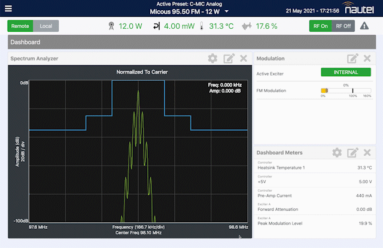Image resolution: width=383 pixels, height=248 pixels.
Task: Click the 31.3 °C temperature reading in status bar
Action: point(221,26)
